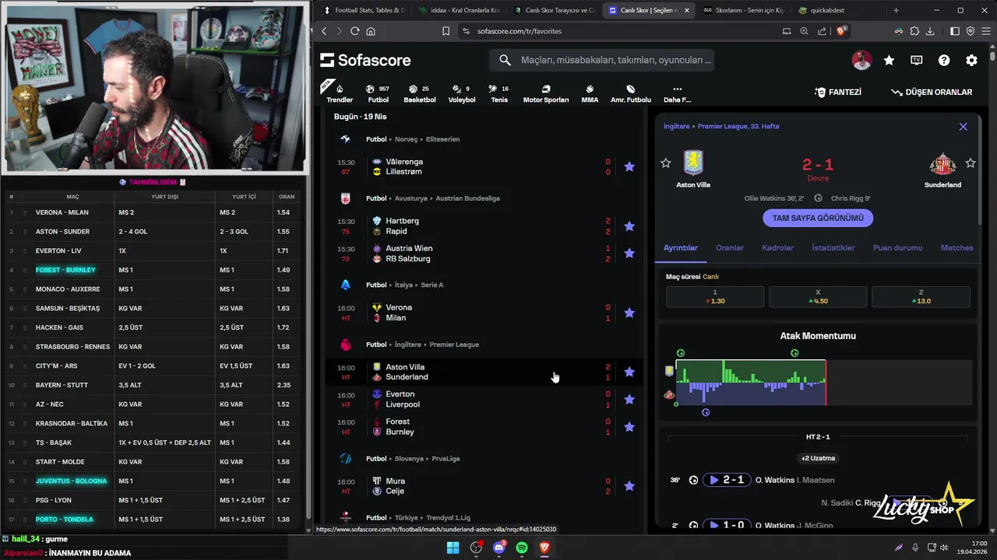The height and width of the screenshot is (560, 997).
Task: Switch to the quickabdest browser tab
Action: pyautogui.click(x=826, y=10)
